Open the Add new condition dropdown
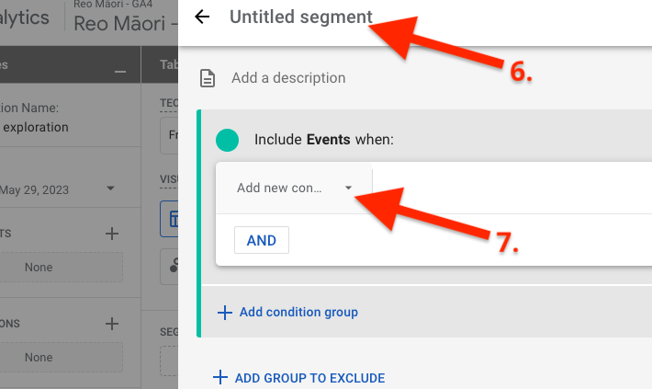Viewport: 652px width, 389px height. pos(294,188)
